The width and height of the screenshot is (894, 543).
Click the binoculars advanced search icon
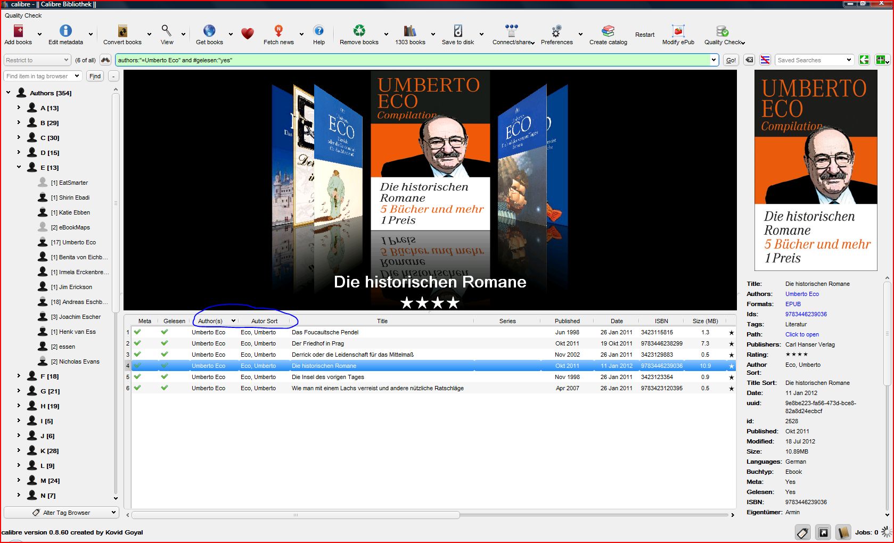click(105, 60)
